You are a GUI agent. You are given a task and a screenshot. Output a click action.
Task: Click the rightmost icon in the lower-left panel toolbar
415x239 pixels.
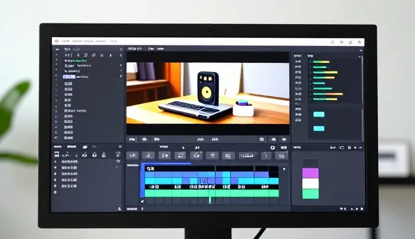[118, 154]
